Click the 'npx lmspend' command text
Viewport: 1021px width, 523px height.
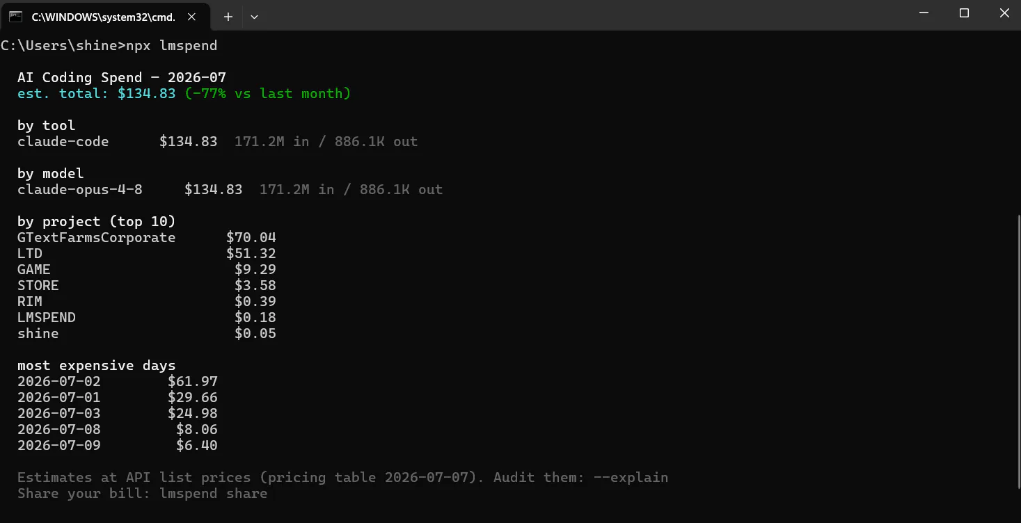pos(171,46)
